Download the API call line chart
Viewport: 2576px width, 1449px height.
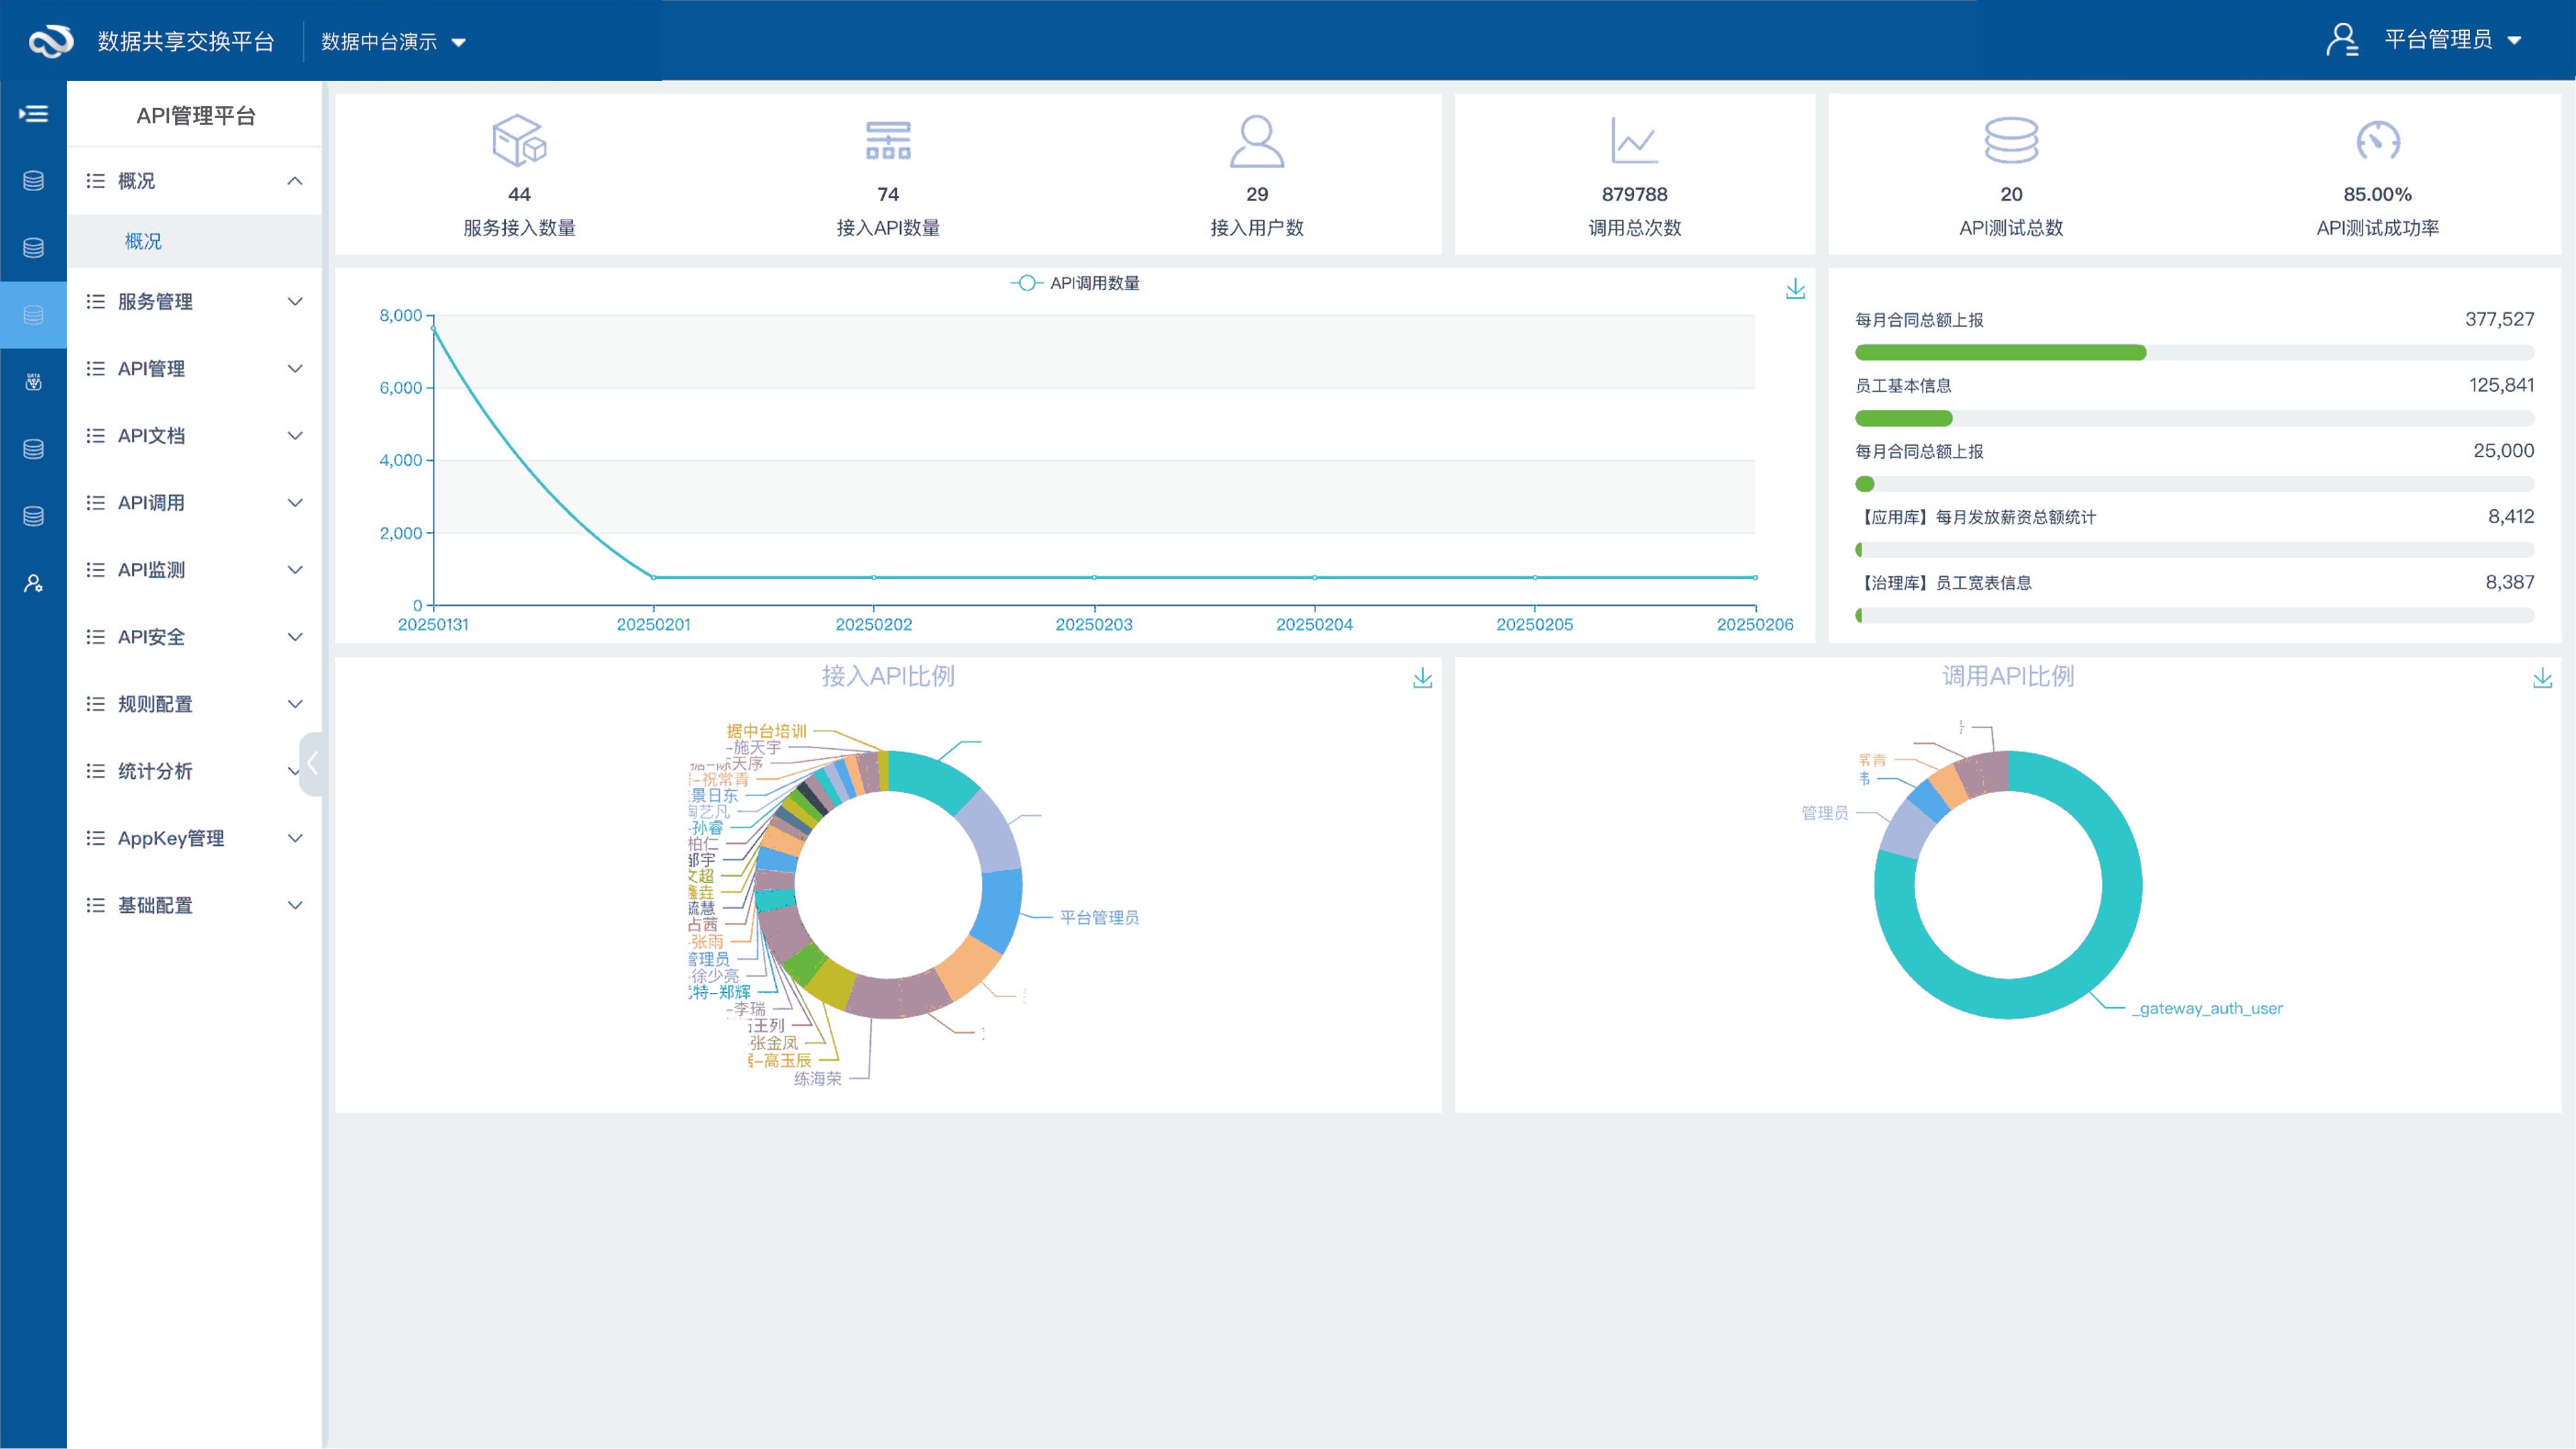[1795, 289]
